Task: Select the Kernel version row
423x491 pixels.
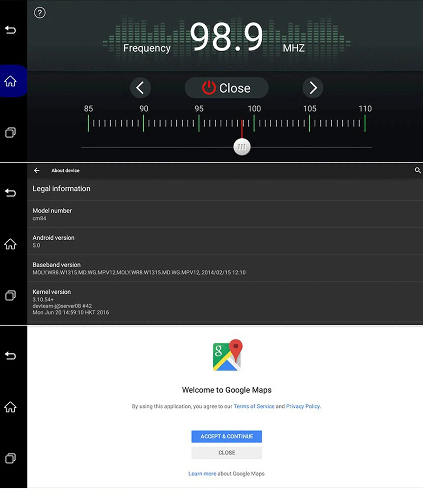Action: [225, 302]
